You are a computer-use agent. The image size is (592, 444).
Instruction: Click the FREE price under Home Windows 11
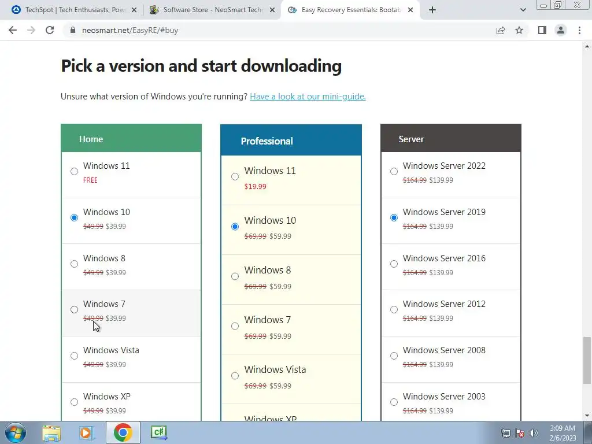click(x=90, y=180)
